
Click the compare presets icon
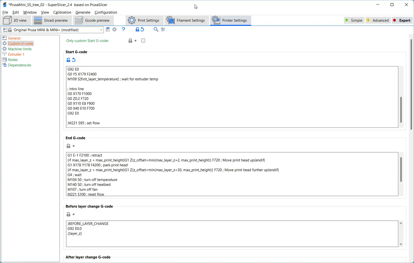[163, 29]
